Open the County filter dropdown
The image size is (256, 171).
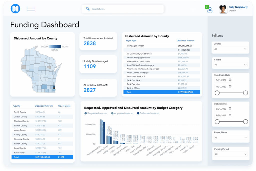(x=230, y=48)
